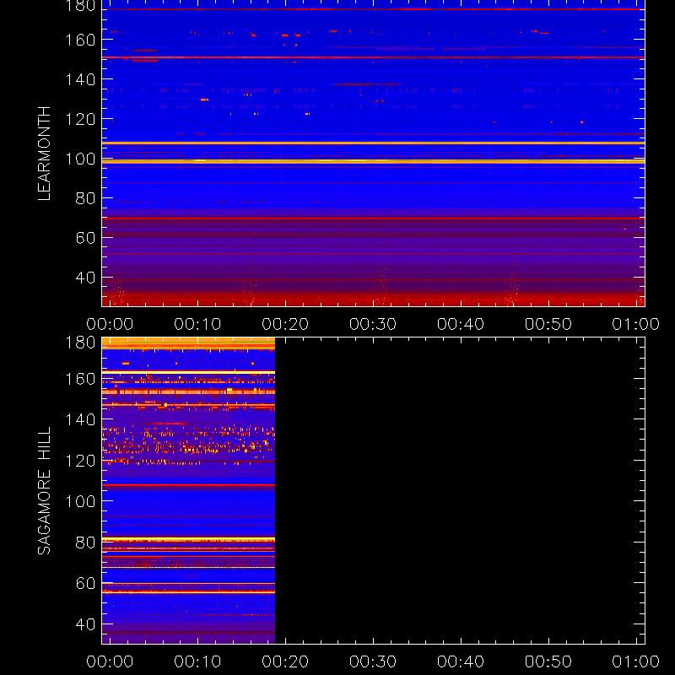Select the 80 tick label on Learmonth axis
Screen dimensions: 675x675
[x=86, y=198]
